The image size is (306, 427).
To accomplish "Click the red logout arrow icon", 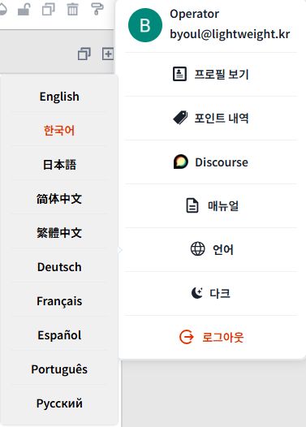I will pyautogui.click(x=187, y=337).
